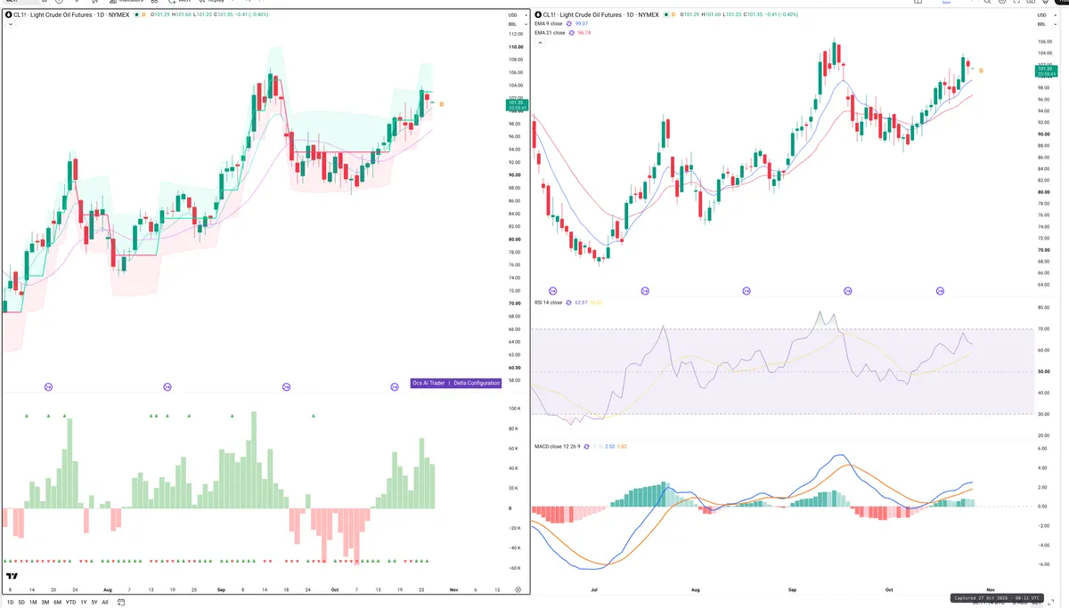Click right chart green price label 101.35
This screenshot has width=1069, height=608.
(x=1044, y=71)
